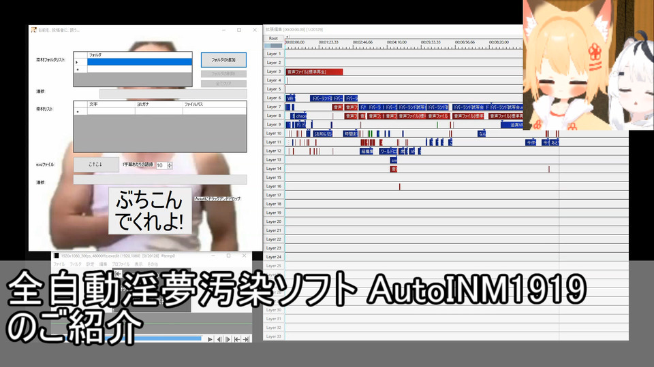
Task: Open the プロファイル menu in AviUtl
Action: 121,264
